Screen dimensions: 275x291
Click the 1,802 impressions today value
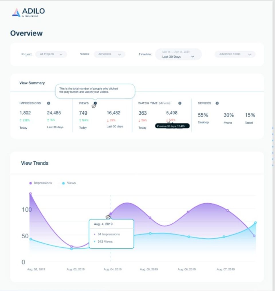(25, 113)
